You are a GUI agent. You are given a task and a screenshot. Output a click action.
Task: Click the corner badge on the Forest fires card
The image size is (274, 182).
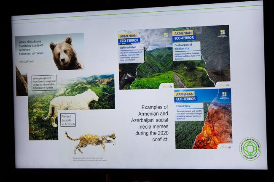(x=225, y=147)
